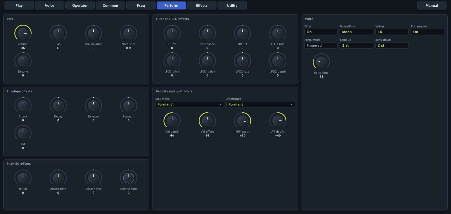The width and height of the screenshot is (451, 214).
Task: Click the Pitch EG Attack time knob
Action: (x=58, y=178)
